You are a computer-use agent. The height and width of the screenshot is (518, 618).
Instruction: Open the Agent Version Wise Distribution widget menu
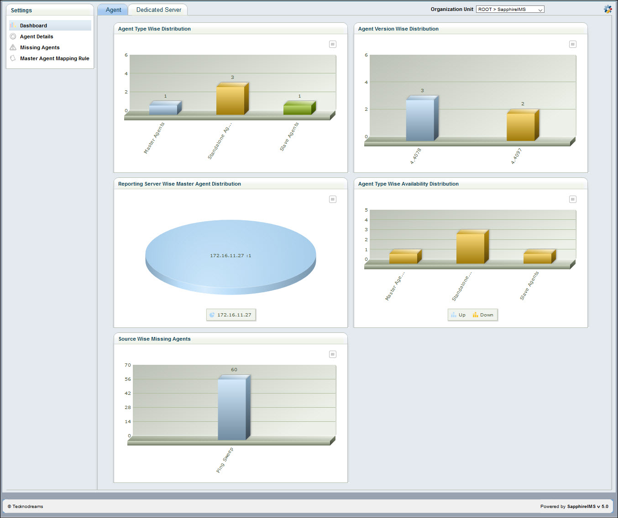[x=573, y=44]
